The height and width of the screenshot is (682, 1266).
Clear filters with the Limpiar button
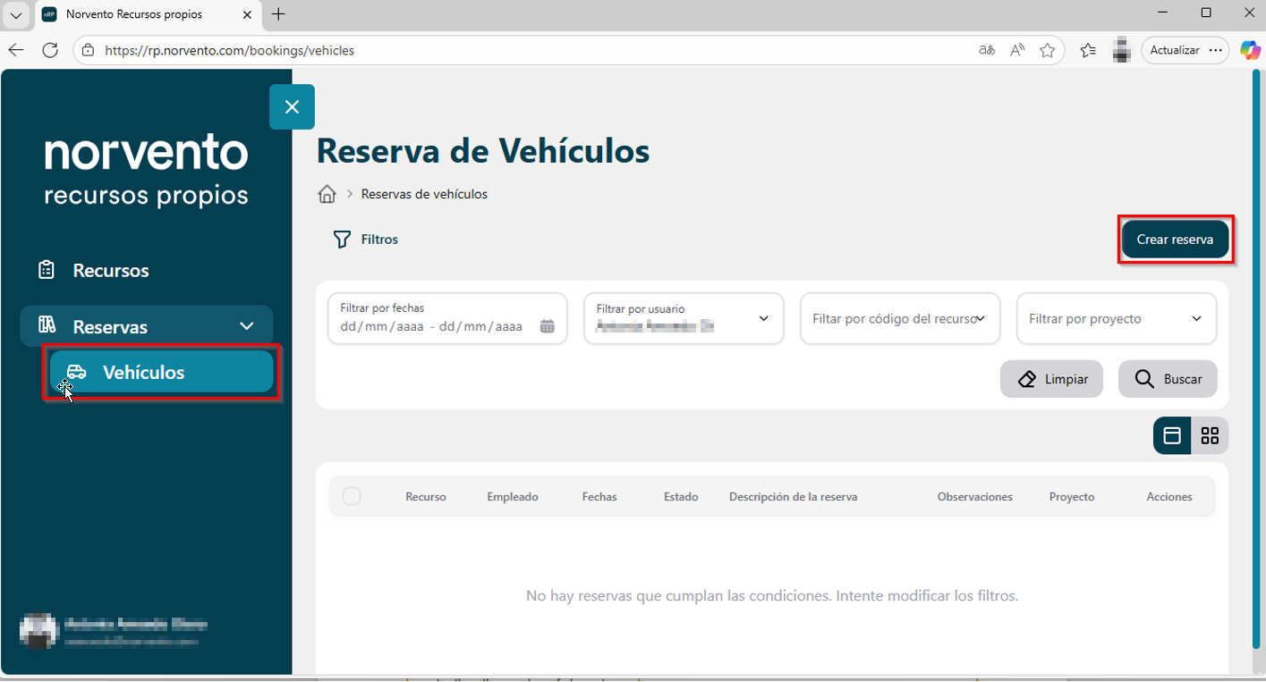point(1051,379)
